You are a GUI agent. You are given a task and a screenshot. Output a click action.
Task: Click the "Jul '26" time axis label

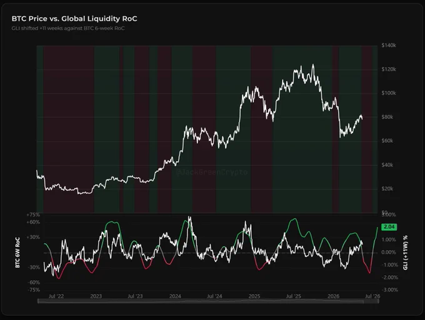372,296
